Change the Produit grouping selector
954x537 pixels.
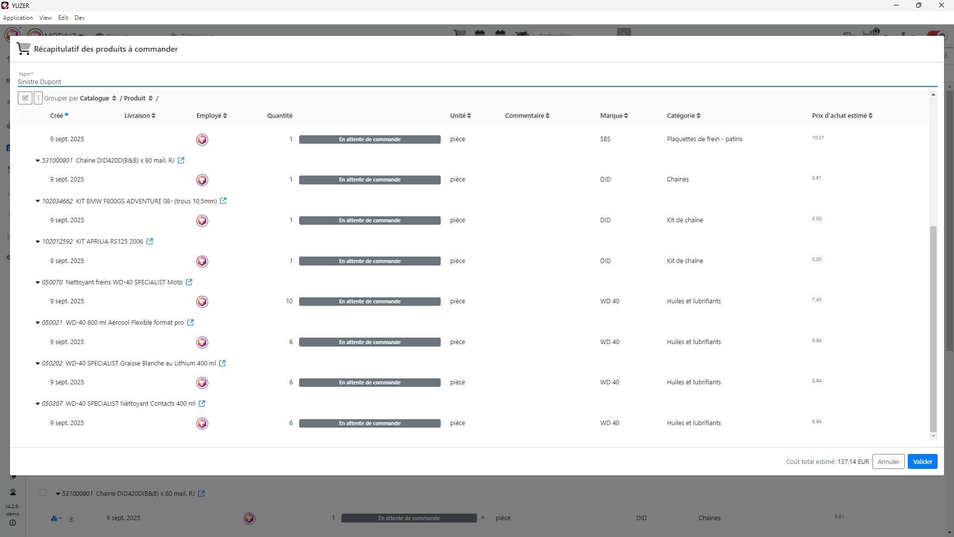click(x=138, y=98)
